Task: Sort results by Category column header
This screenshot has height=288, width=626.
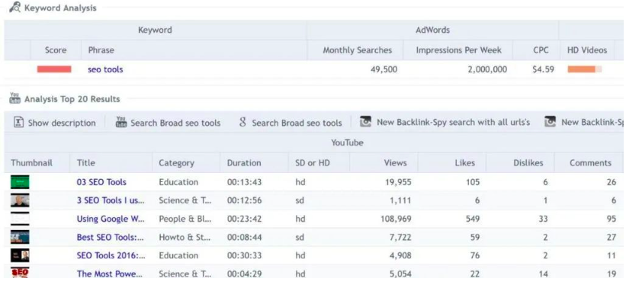Action: pos(176,163)
